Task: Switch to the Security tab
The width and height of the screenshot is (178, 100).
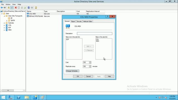Action: pyautogui.click(x=79, y=21)
